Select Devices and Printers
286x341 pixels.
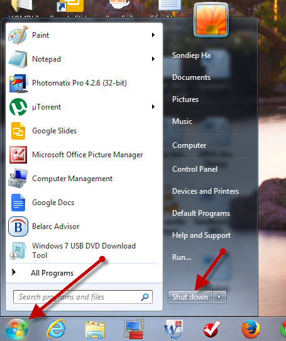click(x=206, y=191)
